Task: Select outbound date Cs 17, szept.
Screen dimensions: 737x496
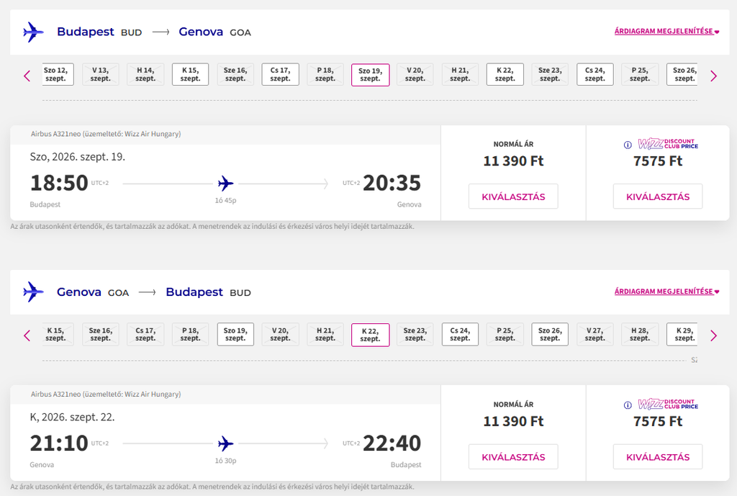Action: point(280,74)
